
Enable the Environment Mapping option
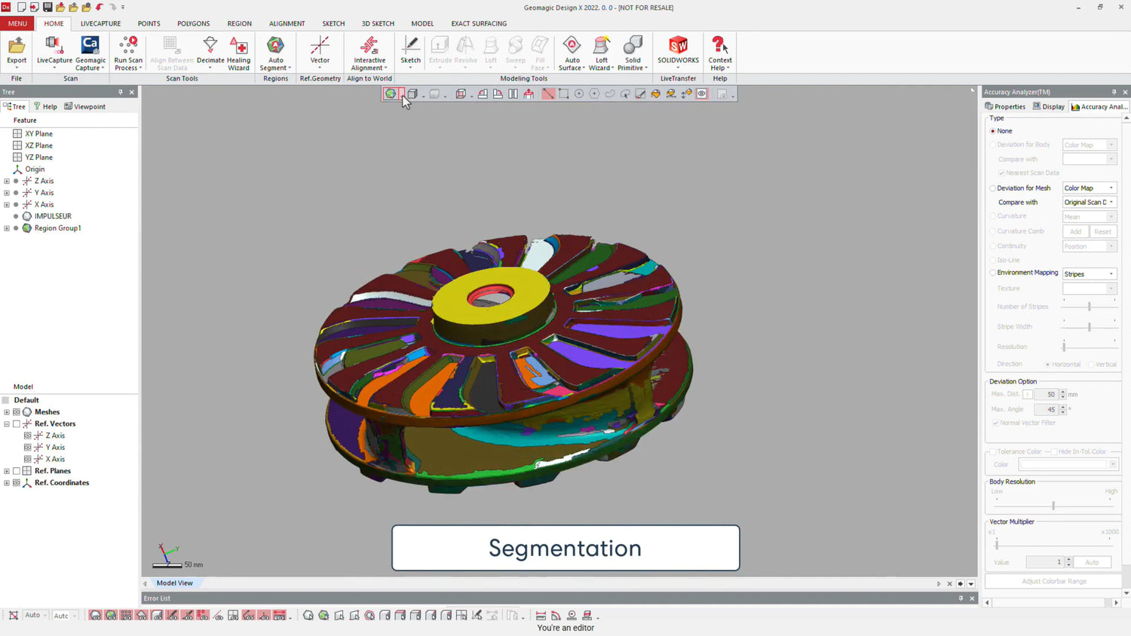click(x=993, y=273)
